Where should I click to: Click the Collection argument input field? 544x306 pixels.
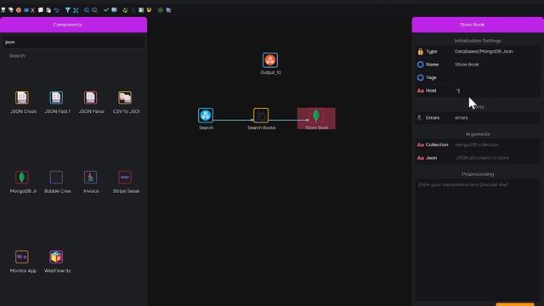pyautogui.click(x=496, y=144)
